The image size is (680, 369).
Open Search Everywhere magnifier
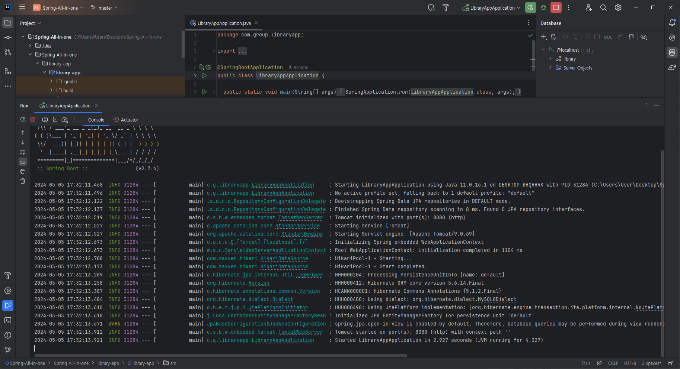pyautogui.click(x=603, y=7)
